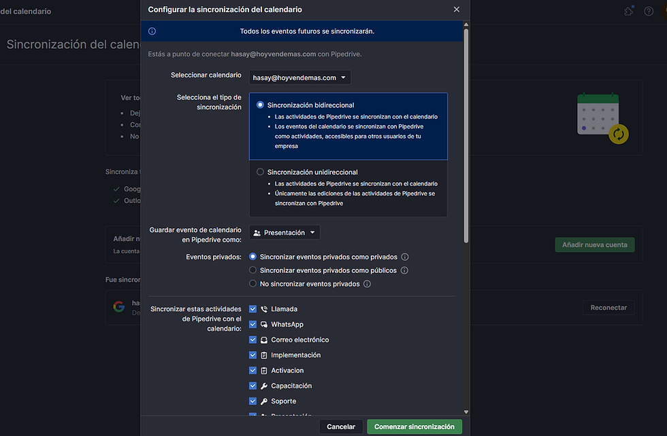Screen dimensions: 667x436
Task: Open the Presentación activity type dropdown
Action: [x=284, y=233]
